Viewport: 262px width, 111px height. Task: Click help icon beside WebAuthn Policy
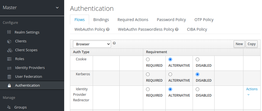click(x=108, y=29)
